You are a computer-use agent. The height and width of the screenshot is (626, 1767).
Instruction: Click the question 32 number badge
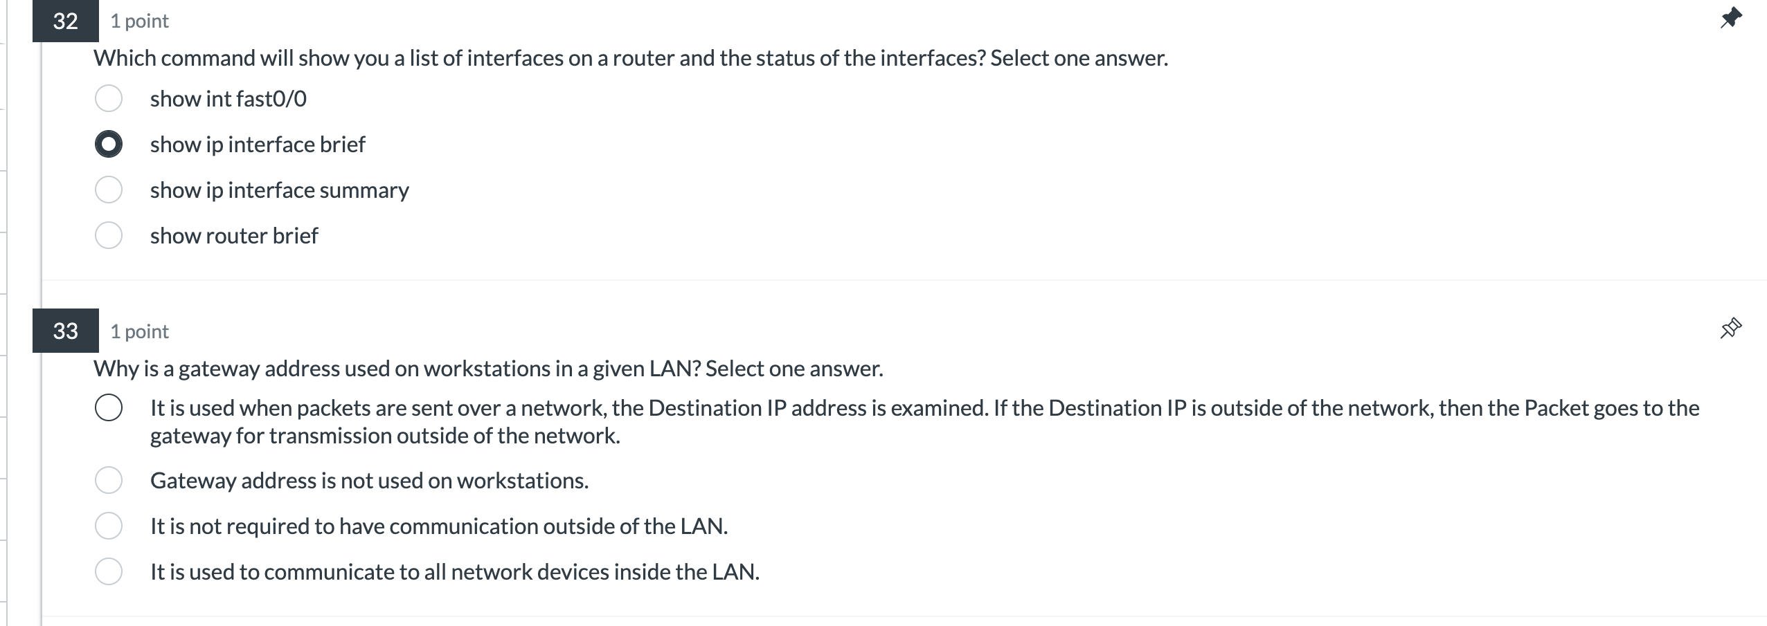[x=64, y=20]
